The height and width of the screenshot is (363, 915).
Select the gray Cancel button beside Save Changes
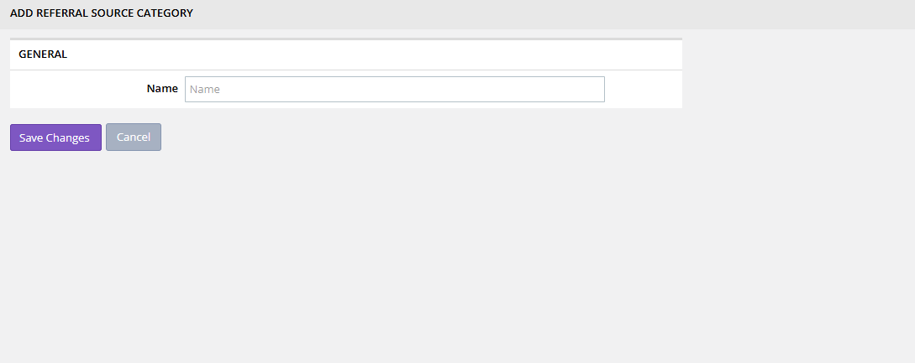(x=133, y=137)
